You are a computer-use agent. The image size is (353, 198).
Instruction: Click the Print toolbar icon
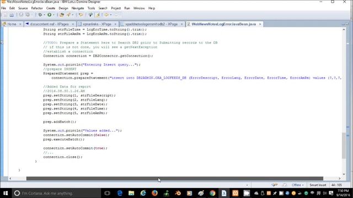12,15
